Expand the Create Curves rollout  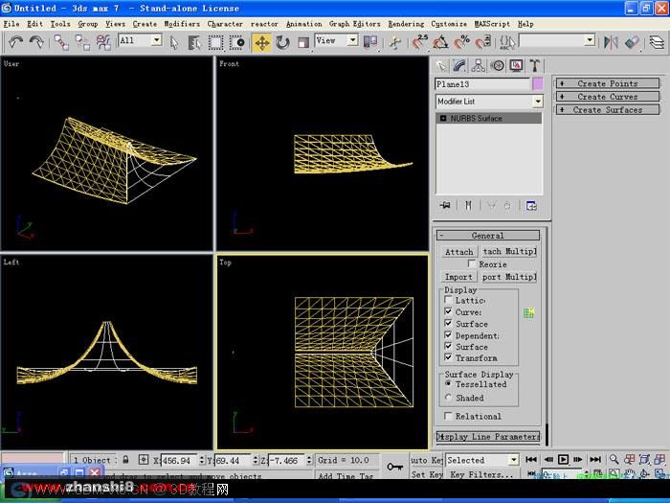coord(608,97)
